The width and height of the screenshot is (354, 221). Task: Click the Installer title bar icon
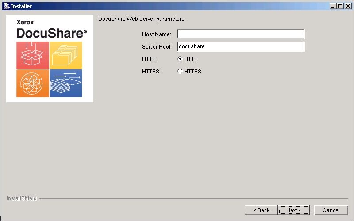7,6
